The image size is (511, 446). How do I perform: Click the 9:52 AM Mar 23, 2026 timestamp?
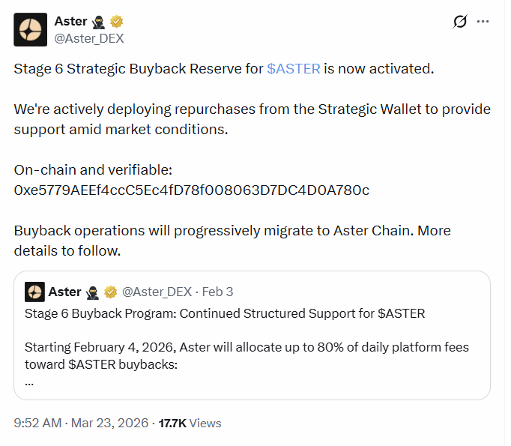pyautogui.click(x=83, y=423)
